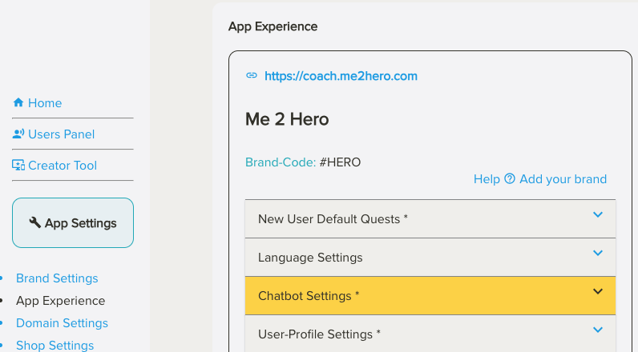Select Brand Settings in submenu
Image resolution: width=638 pixels, height=352 pixels.
pos(57,278)
